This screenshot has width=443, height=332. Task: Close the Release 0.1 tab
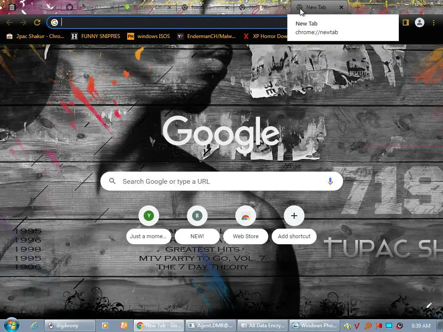click(112, 7)
